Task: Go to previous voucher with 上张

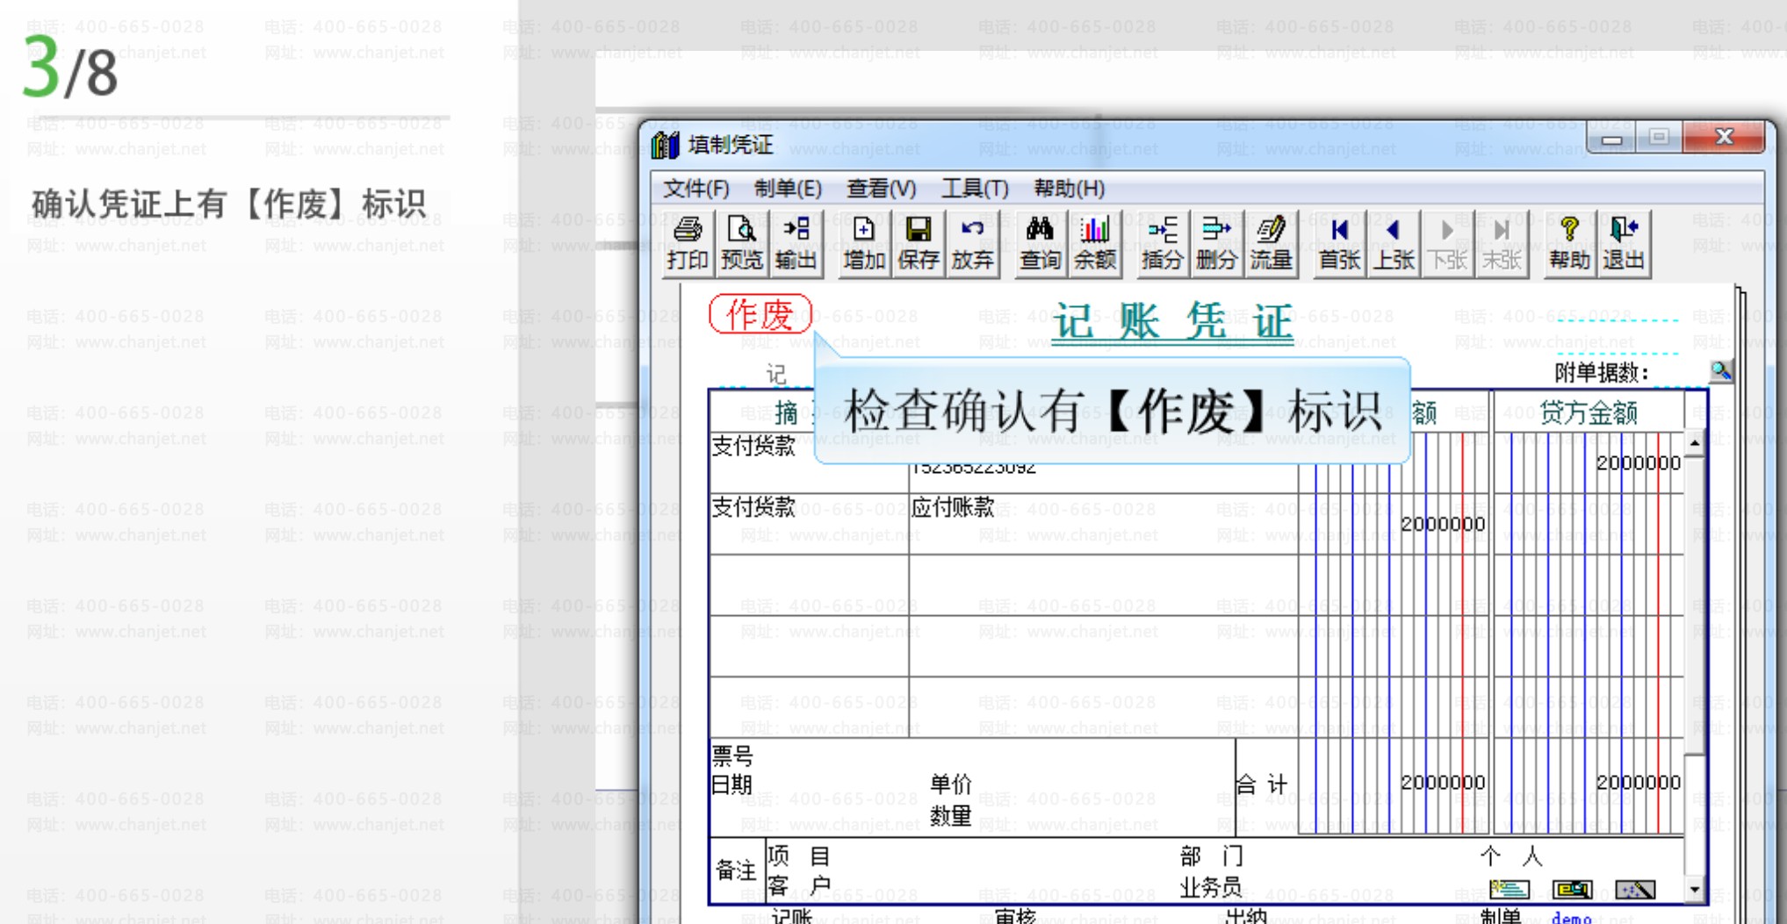Action: click(x=1394, y=244)
